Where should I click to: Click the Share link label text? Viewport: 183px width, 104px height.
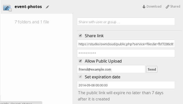pos(94,36)
